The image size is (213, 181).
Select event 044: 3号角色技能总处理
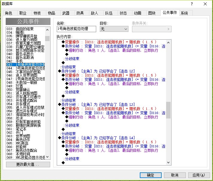[26, 68]
